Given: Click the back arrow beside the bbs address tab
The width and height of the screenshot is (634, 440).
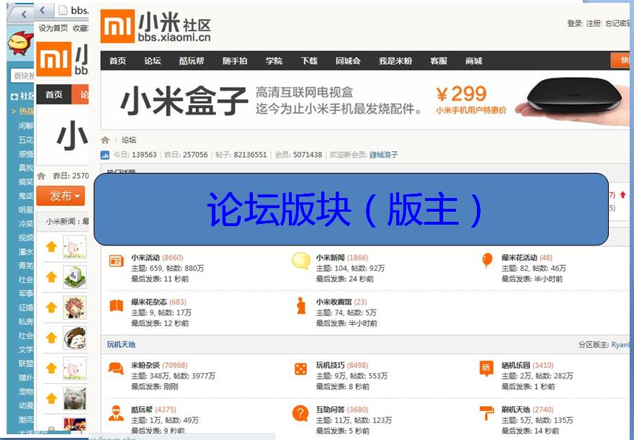Looking at the screenshot, I should (x=43, y=10).
